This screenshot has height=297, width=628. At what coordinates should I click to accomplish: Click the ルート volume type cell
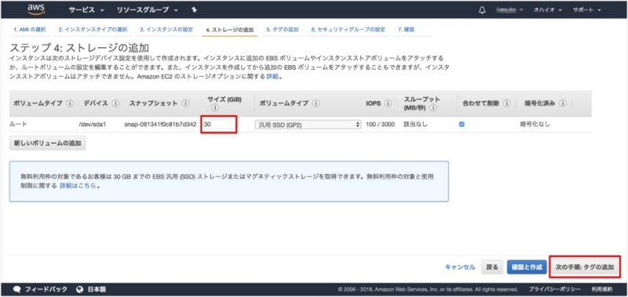click(x=18, y=125)
